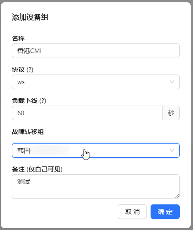This screenshot has height=230, width=193.
Task: Open the 协议 dropdown showing ws
Action: pyautogui.click(x=96, y=82)
